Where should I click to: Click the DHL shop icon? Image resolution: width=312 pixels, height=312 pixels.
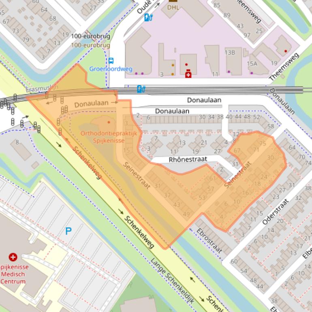(173, 1)
